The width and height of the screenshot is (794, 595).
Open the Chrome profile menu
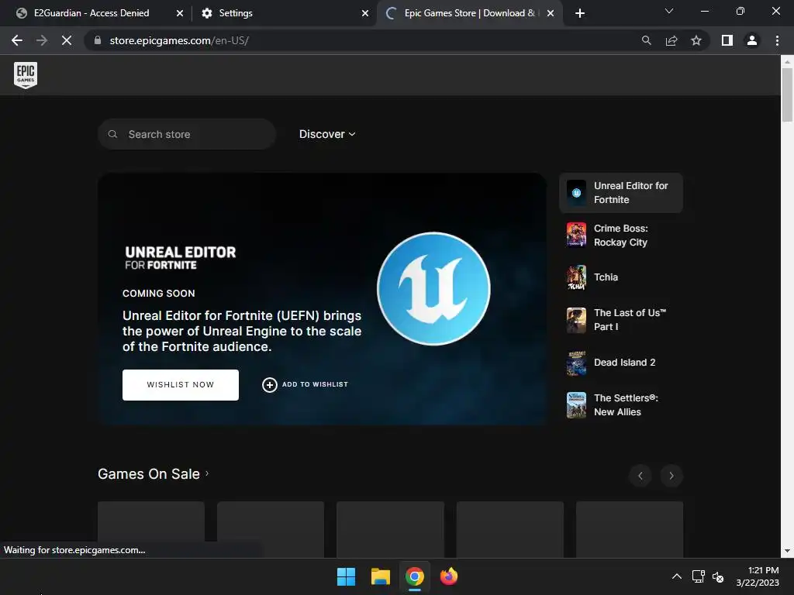point(752,40)
